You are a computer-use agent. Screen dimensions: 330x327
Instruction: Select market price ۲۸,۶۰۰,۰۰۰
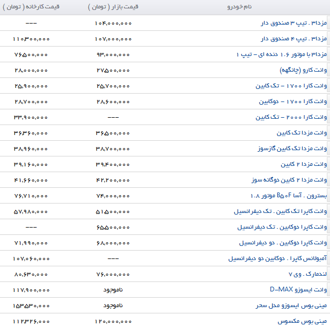click(113, 102)
